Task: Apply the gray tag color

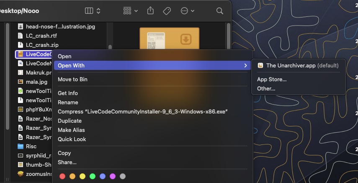Action: [123, 176]
